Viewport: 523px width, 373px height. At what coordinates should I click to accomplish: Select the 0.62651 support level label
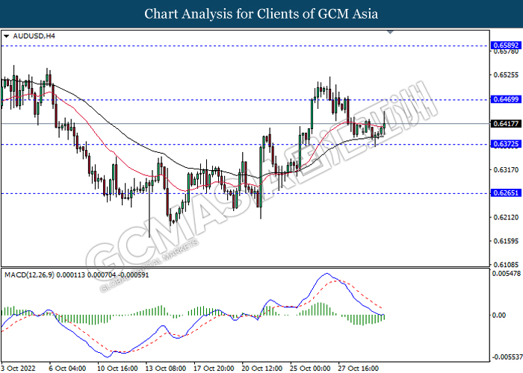[506, 192]
